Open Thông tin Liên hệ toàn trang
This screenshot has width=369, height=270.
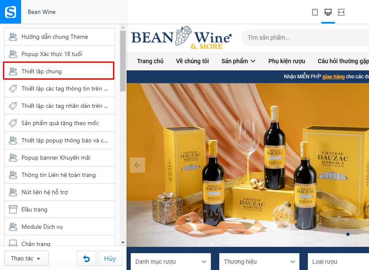point(59,175)
